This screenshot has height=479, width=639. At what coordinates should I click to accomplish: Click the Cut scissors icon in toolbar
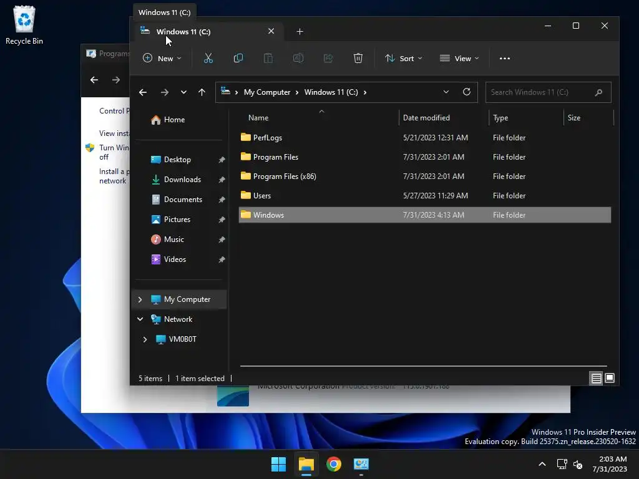[x=208, y=58]
